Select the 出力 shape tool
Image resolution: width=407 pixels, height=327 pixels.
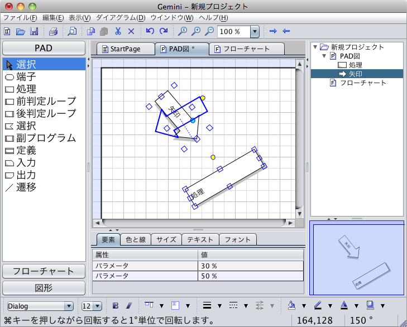click(x=44, y=175)
